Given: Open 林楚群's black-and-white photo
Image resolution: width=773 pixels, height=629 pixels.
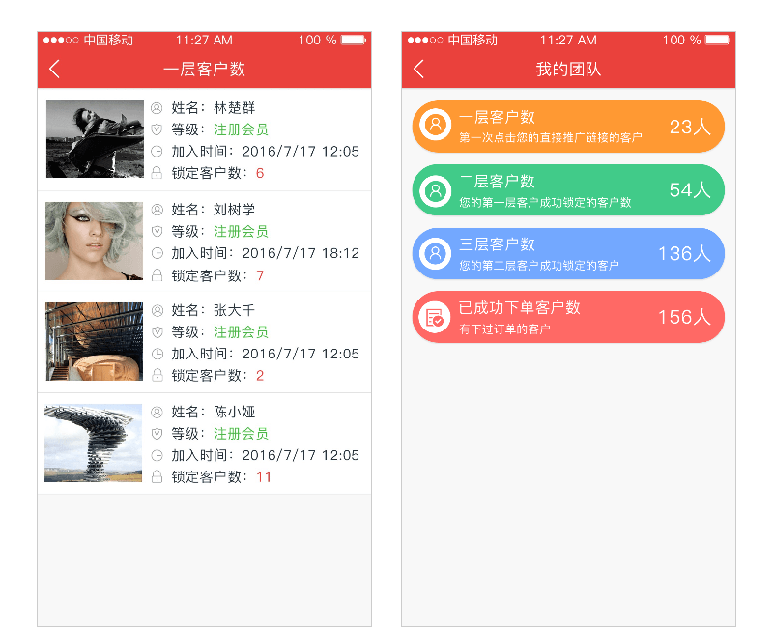Looking at the screenshot, I should pos(95,138).
